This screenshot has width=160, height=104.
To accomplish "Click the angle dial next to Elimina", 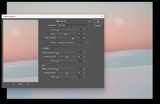I will [x=89, y=42].
